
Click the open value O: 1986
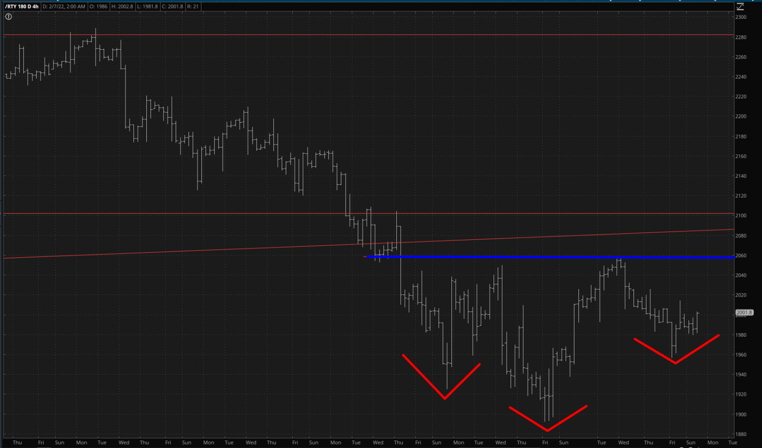pyautogui.click(x=98, y=6)
